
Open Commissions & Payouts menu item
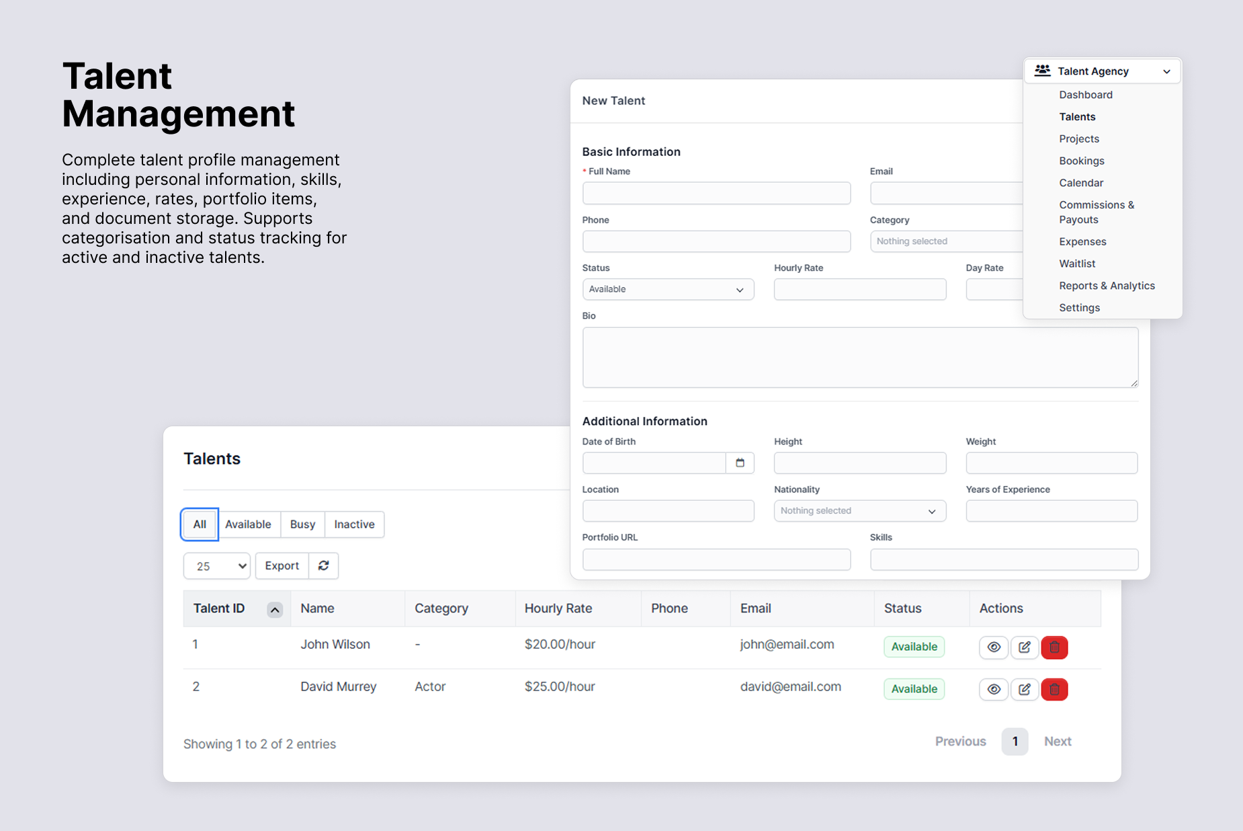coord(1097,212)
